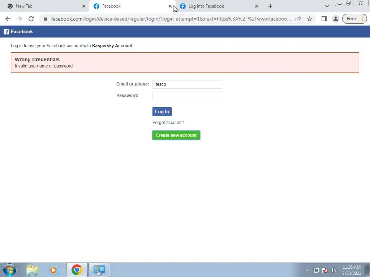Click the forward navigation arrow
This screenshot has height=277, width=370.
point(20,19)
